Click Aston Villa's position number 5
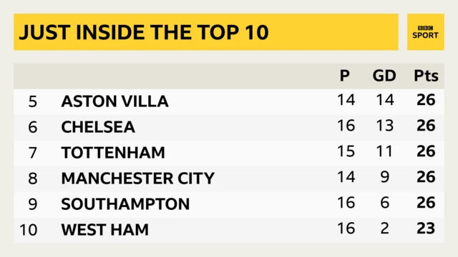 [33, 101]
